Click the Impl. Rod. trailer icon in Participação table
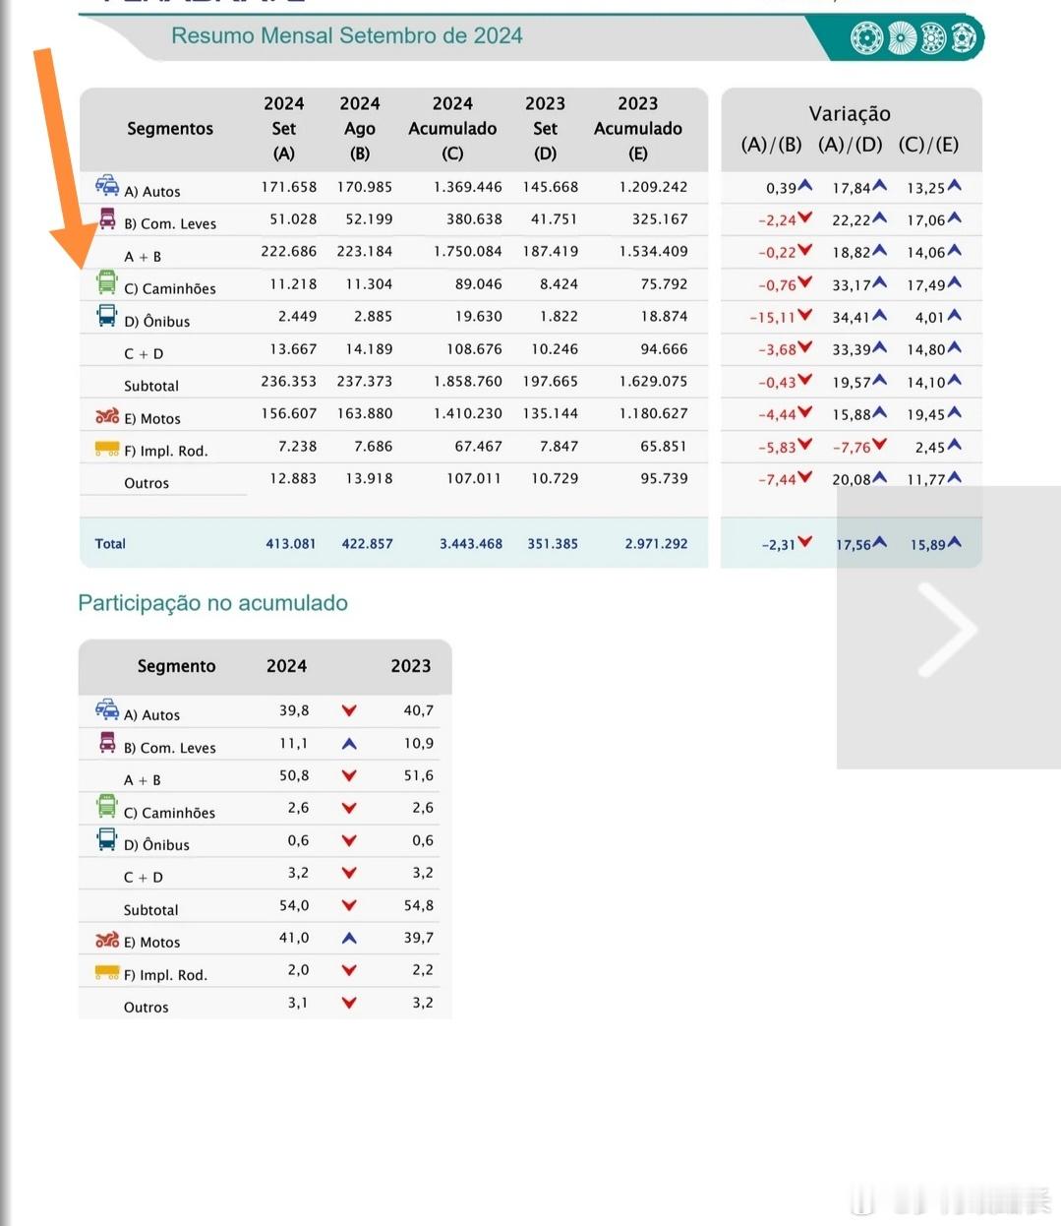 coord(106,972)
